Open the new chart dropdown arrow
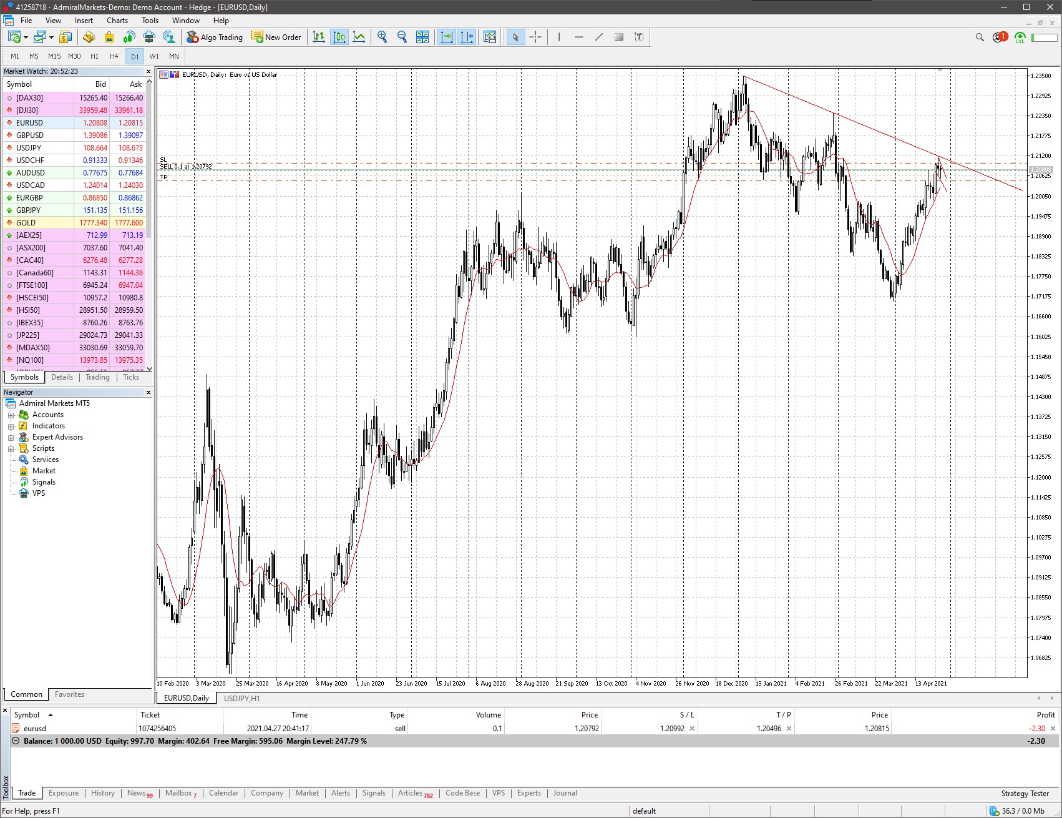The height and width of the screenshot is (818, 1062). point(26,37)
